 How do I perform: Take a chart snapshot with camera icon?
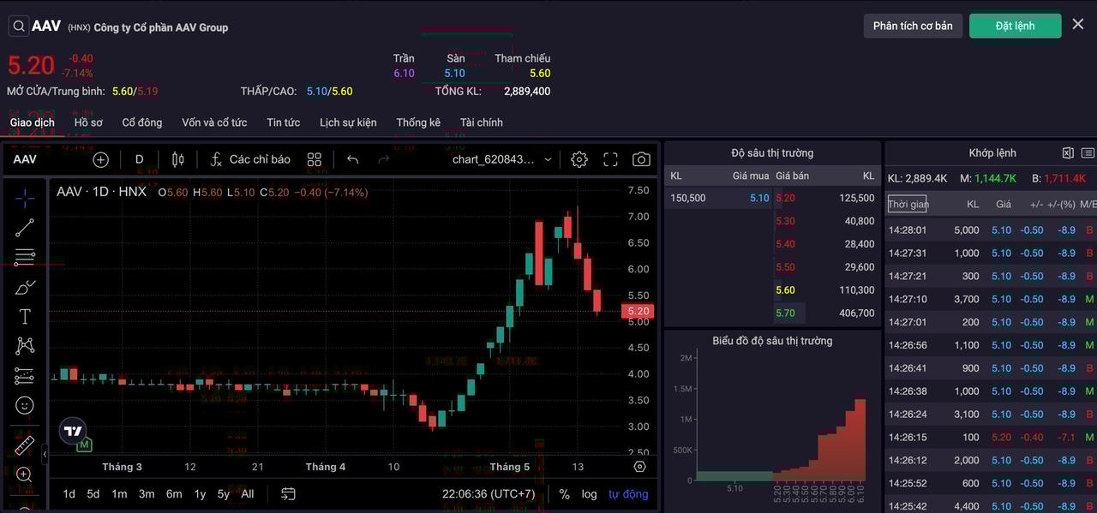(x=641, y=159)
